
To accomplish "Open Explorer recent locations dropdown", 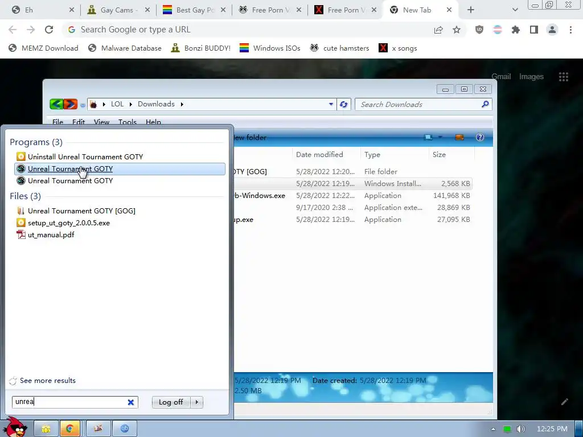I will [83, 105].
